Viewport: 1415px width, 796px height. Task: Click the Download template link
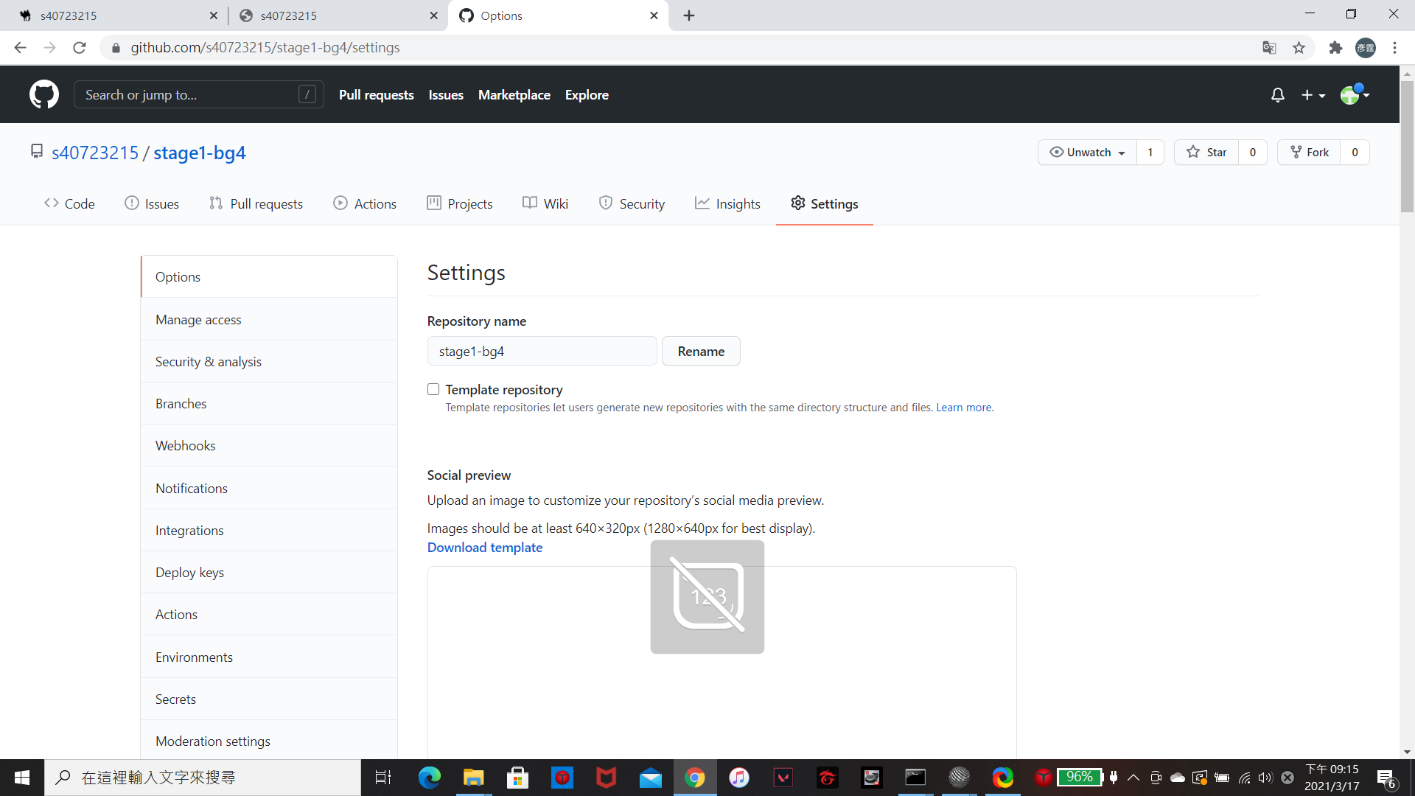[485, 548]
